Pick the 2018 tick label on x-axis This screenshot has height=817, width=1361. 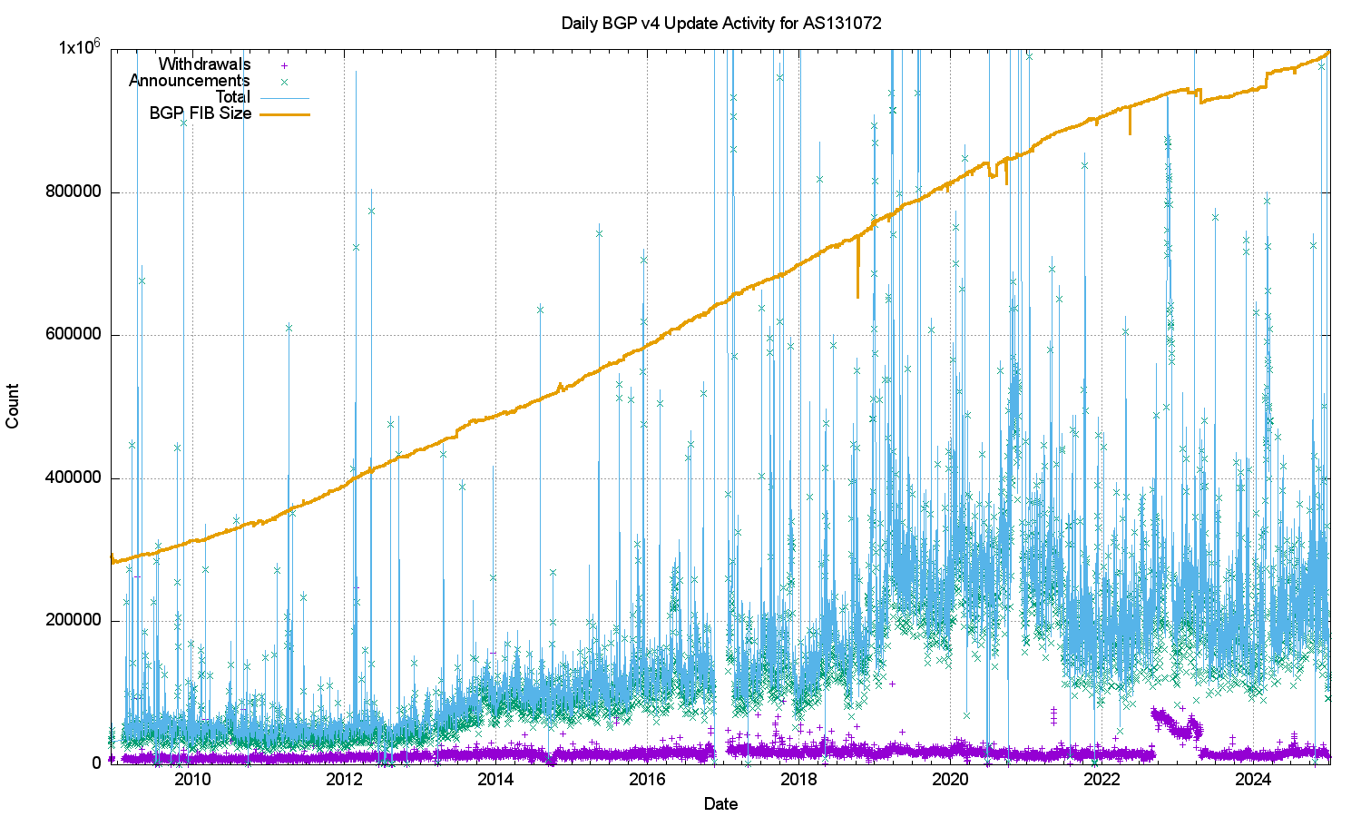pos(798,780)
